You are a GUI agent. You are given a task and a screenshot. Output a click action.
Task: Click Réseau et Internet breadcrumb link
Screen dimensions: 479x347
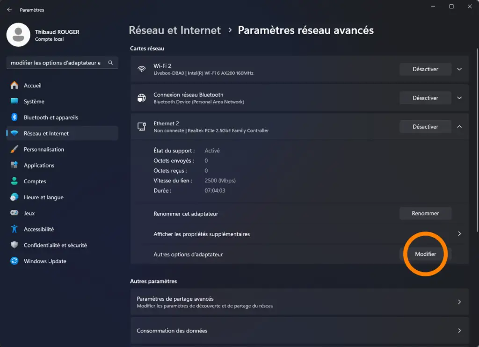pyautogui.click(x=174, y=30)
